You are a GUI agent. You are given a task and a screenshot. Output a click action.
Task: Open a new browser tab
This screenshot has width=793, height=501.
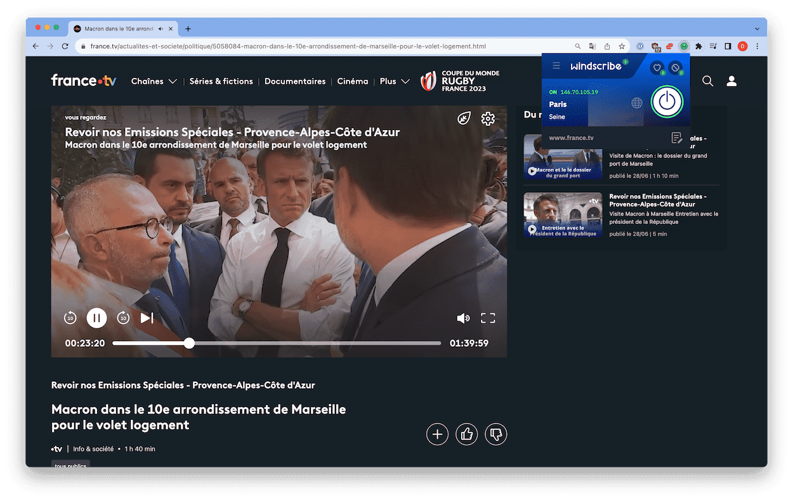click(x=188, y=29)
